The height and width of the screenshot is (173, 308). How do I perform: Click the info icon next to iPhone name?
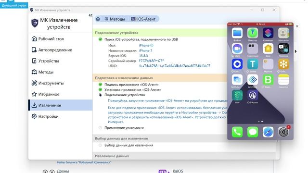[x=152, y=45]
